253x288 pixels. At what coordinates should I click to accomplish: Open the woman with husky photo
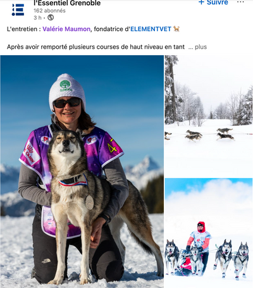pos(82,172)
